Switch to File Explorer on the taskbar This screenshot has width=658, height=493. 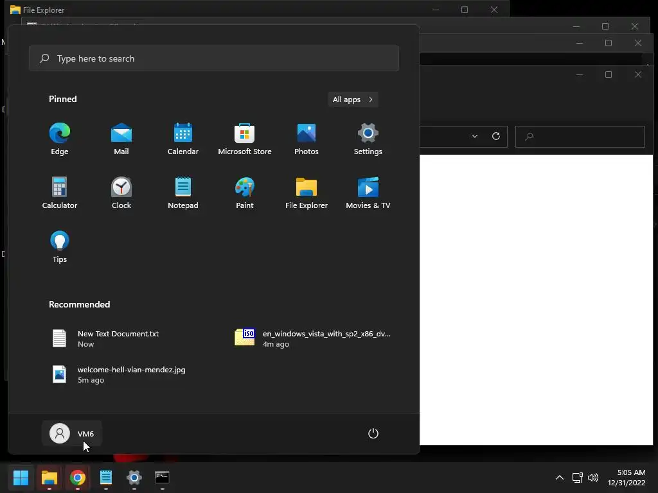[x=49, y=478]
